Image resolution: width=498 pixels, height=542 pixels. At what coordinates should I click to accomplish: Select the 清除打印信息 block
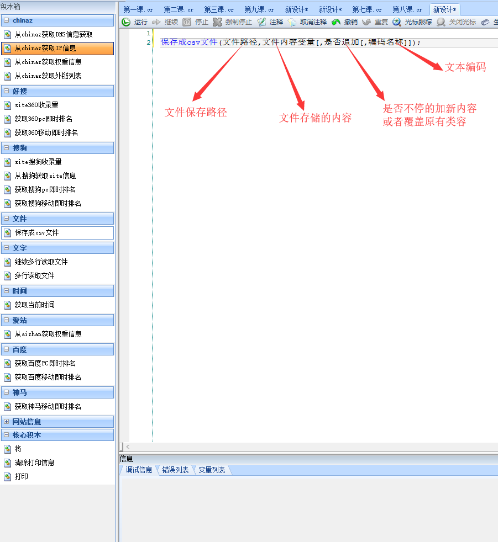tap(34, 463)
